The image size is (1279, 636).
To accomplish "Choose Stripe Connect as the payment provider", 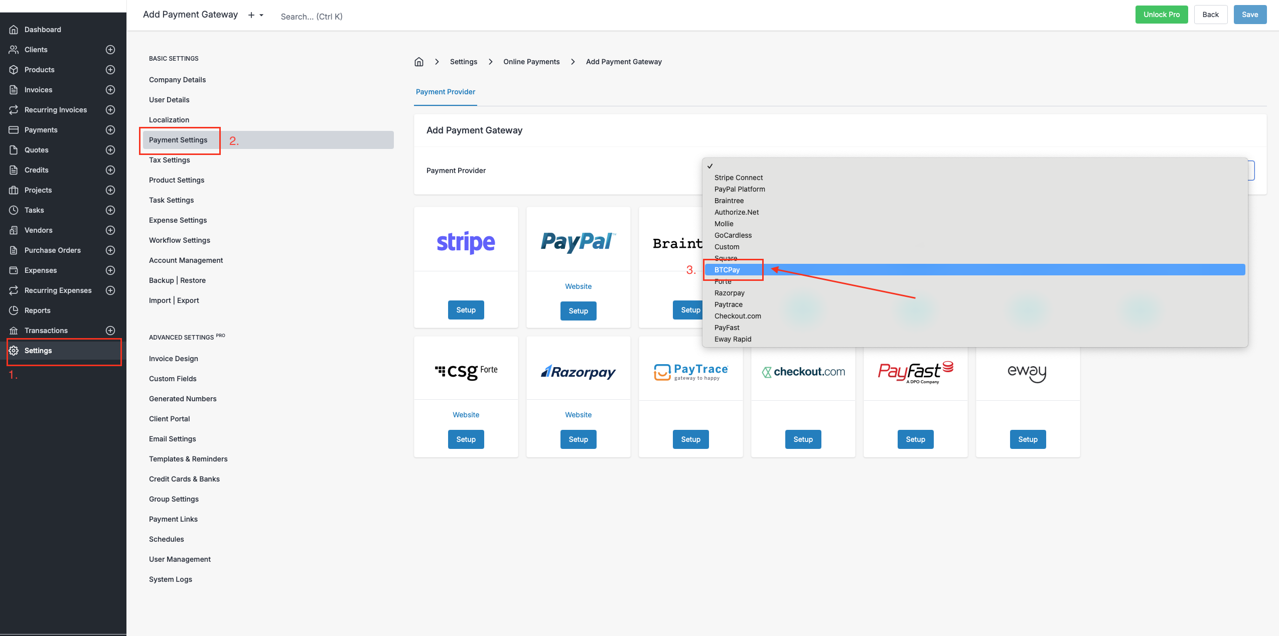I will coord(738,177).
